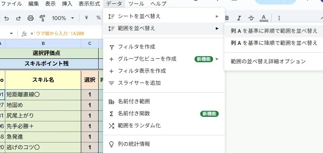This screenshot has width=323, height=153.
Task: Open the ヘルプ menu
Action: (x=158, y=4)
